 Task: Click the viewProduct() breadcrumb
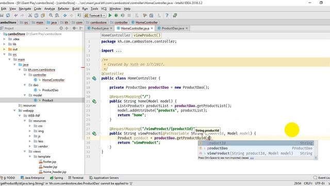tap(146, 36)
